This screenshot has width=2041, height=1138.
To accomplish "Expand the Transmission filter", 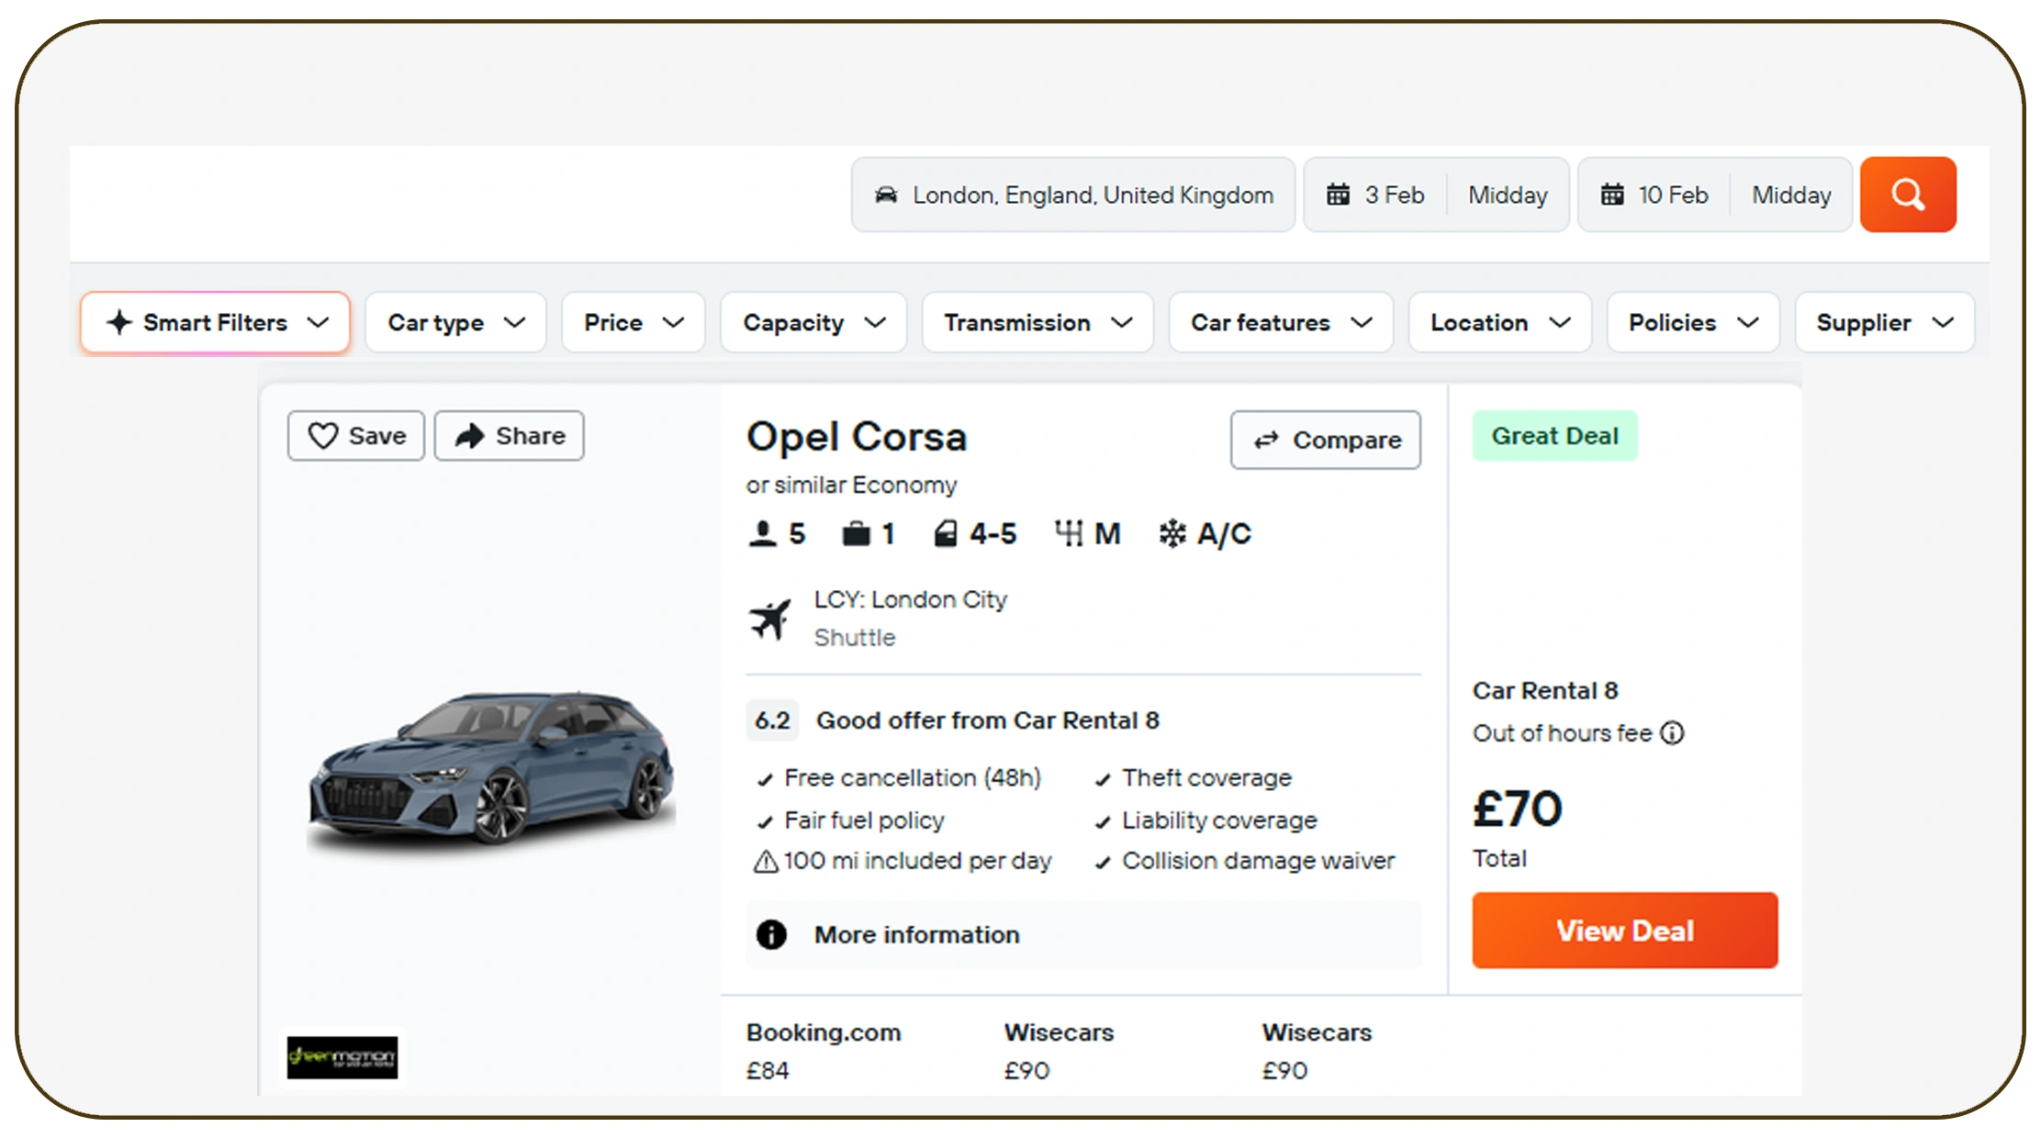I will [x=1037, y=323].
